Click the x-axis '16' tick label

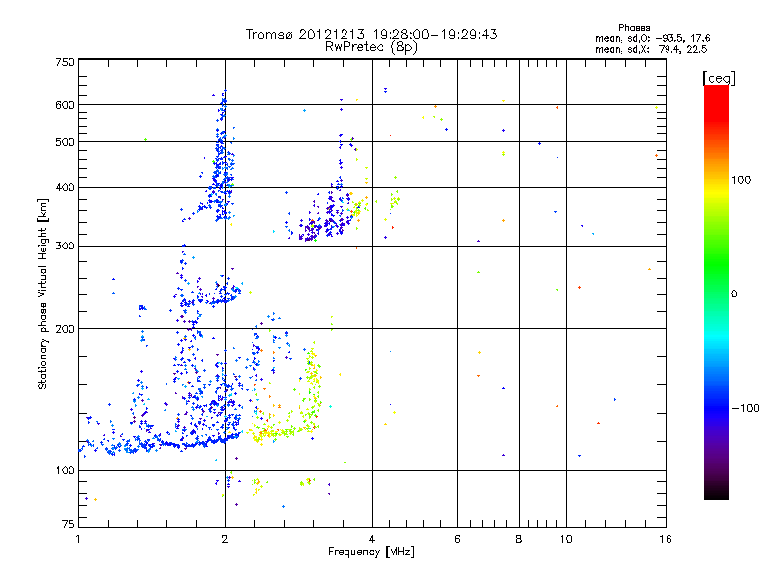(666, 539)
